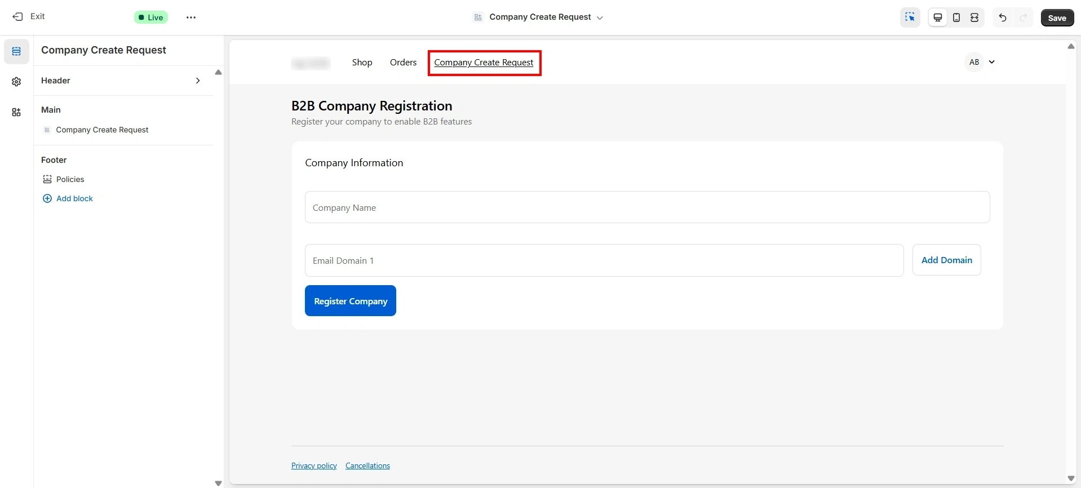This screenshot has width=1081, height=488.
Task: Click the Policies block icon
Action: (x=47, y=179)
